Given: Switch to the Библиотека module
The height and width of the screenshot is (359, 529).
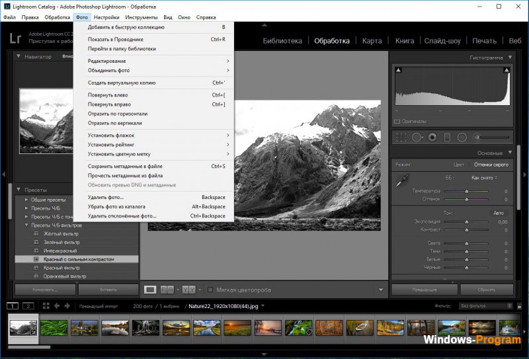Looking at the screenshot, I should [x=282, y=41].
